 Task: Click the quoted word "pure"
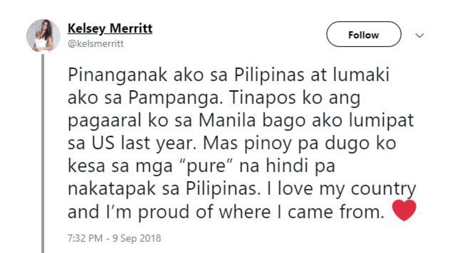tap(201, 166)
